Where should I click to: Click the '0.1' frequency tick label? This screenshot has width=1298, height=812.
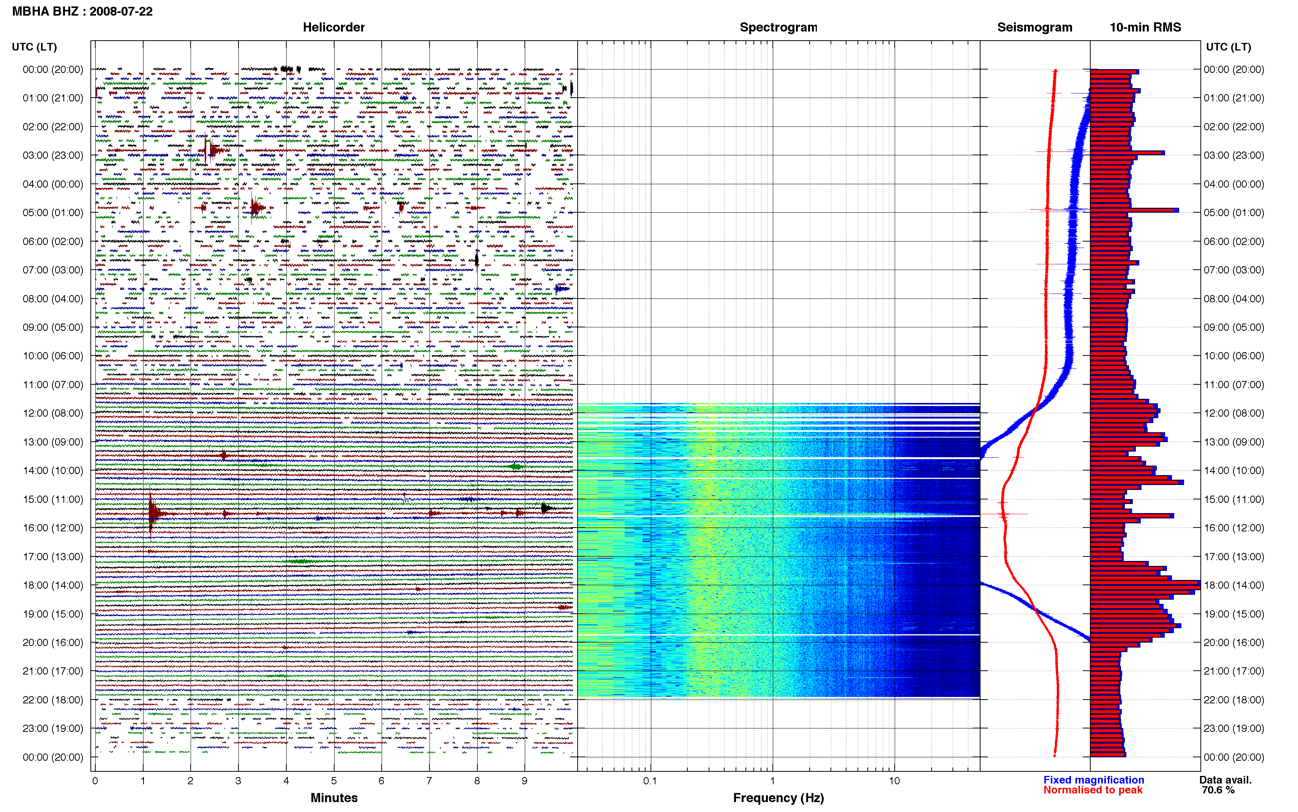pos(650,781)
